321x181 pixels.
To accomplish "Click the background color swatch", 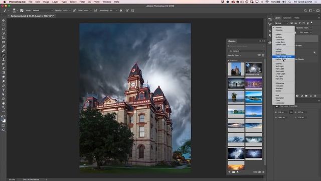I will [5, 121].
